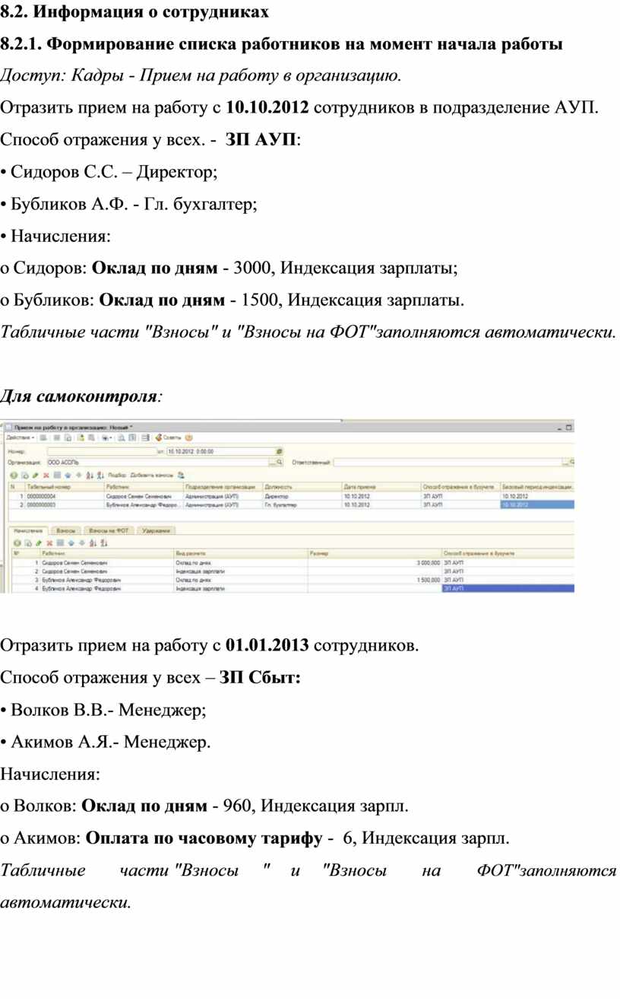
Task: Switch to the Удержания tab
Action: tap(157, 530)
